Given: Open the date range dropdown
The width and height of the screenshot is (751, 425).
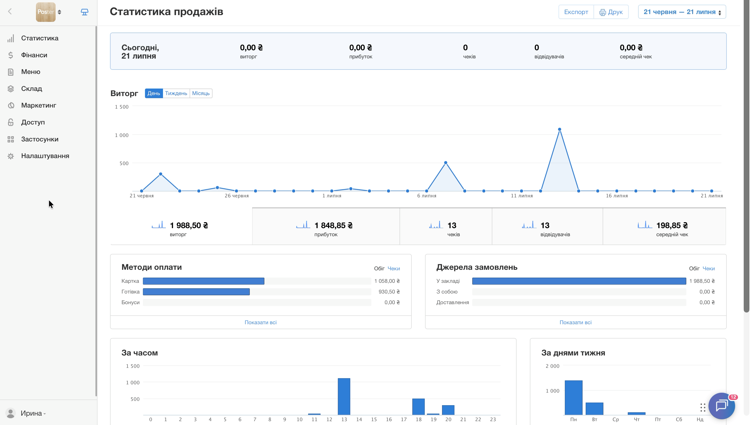Looking at the screenshot, I should 682,12.
